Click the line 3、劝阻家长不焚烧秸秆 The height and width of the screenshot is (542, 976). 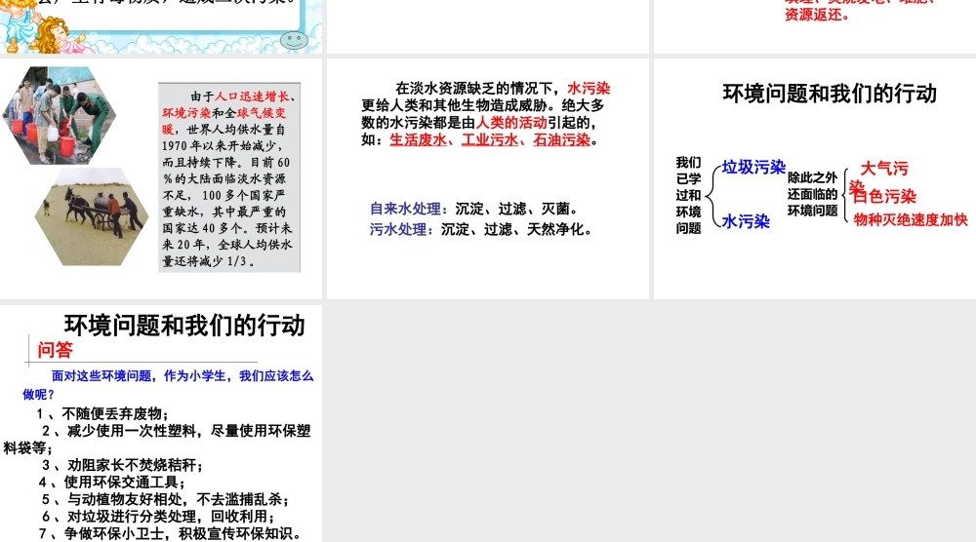122,465
